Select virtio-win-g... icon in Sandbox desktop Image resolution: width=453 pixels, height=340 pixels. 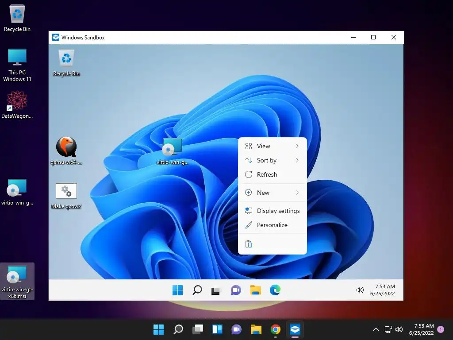[173, 151]
